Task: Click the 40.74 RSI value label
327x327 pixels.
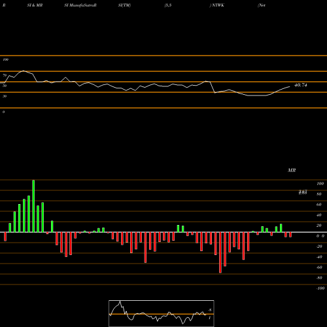Action: 301,85
